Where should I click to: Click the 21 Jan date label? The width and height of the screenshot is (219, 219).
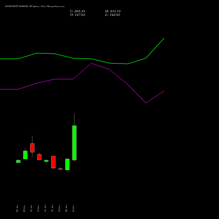pyautogui.click(x=73, y=208)
